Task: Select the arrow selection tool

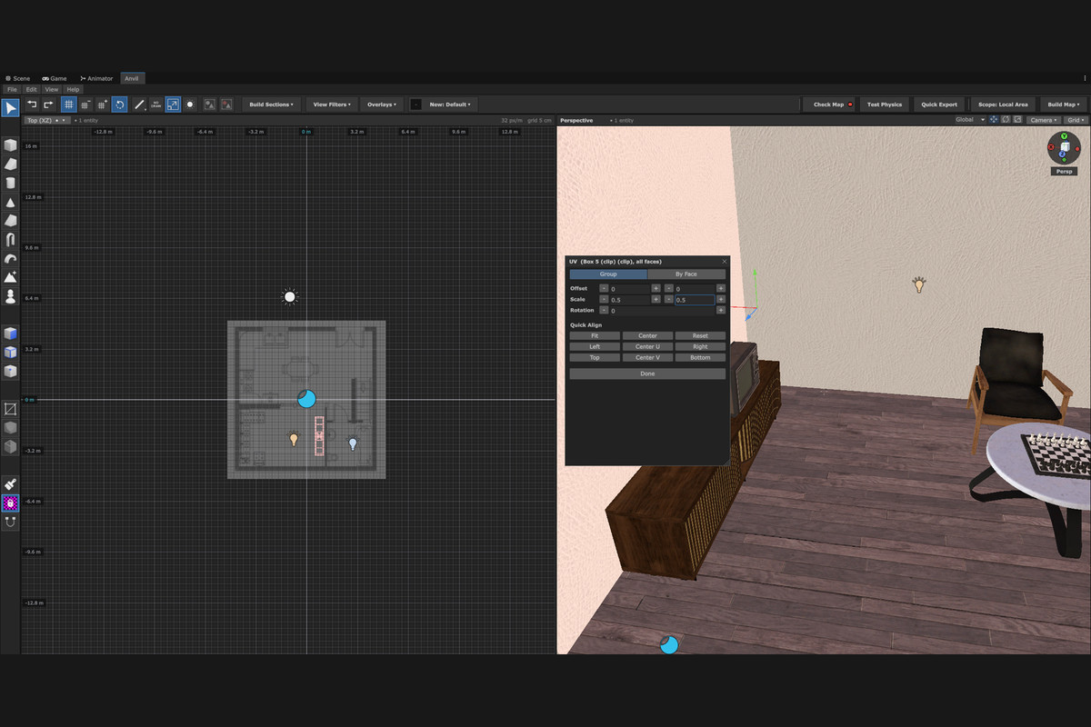Action: (x=10, y=108)
